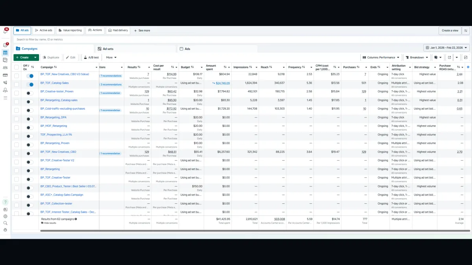Enable the BP_Creative-tester_Proven campaign toggle
Image resolution: width=472 pixels, height=265 pixels.
[30, 93]
